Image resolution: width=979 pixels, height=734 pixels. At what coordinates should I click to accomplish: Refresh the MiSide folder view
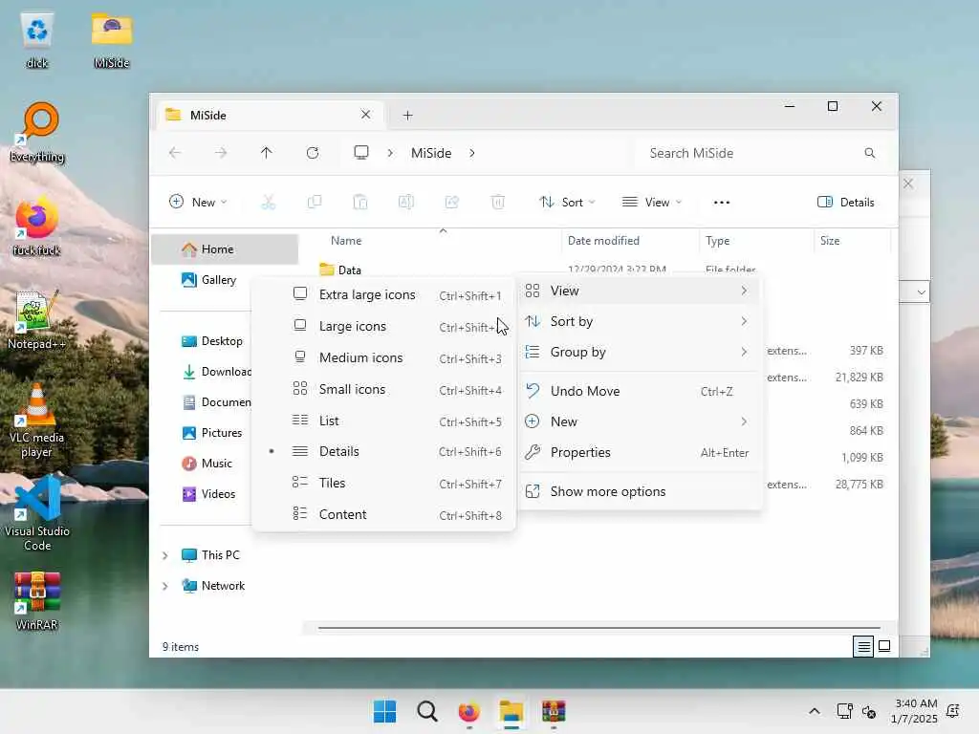coord(313,153)
